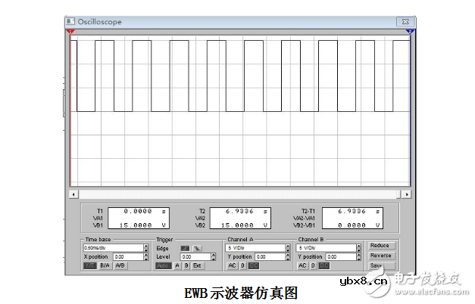Set Channel A coupling to 0
The width and height of the screenshot is (475, 304).
[243, 265]
